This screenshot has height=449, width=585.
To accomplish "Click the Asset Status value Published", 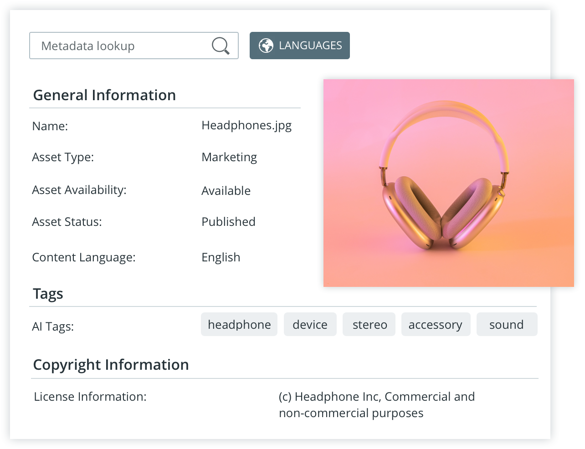I will click(228, 222).
